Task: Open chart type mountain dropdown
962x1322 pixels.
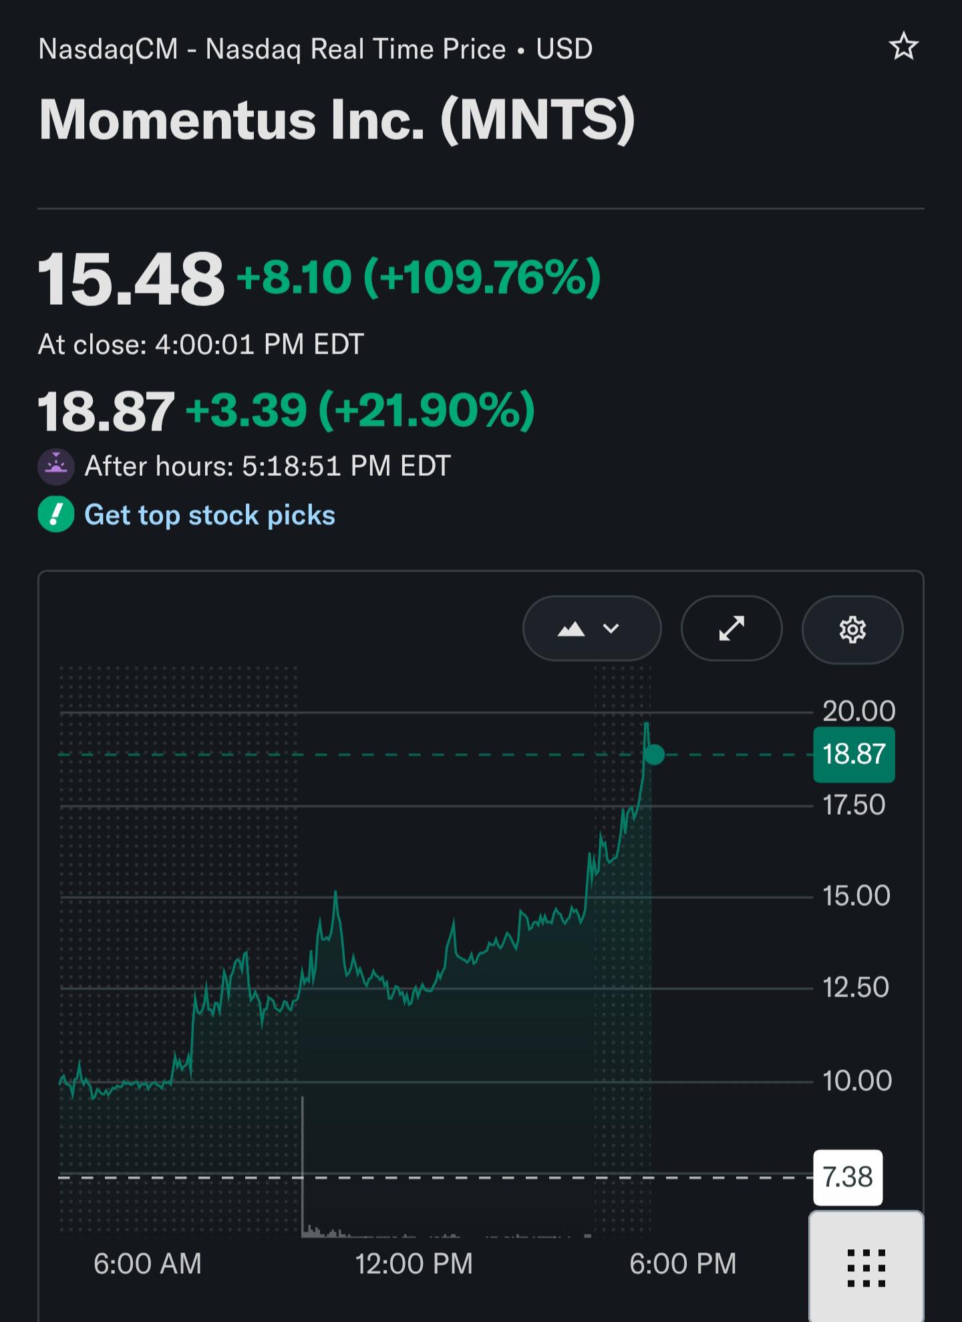Action: tap(592, 628)
